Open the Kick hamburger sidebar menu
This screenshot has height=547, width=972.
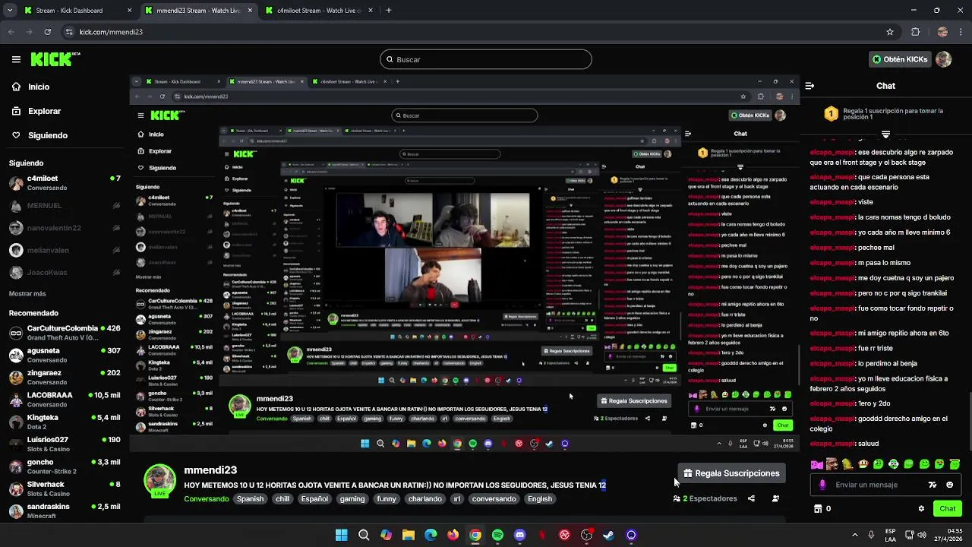click(x=16, y=59)
